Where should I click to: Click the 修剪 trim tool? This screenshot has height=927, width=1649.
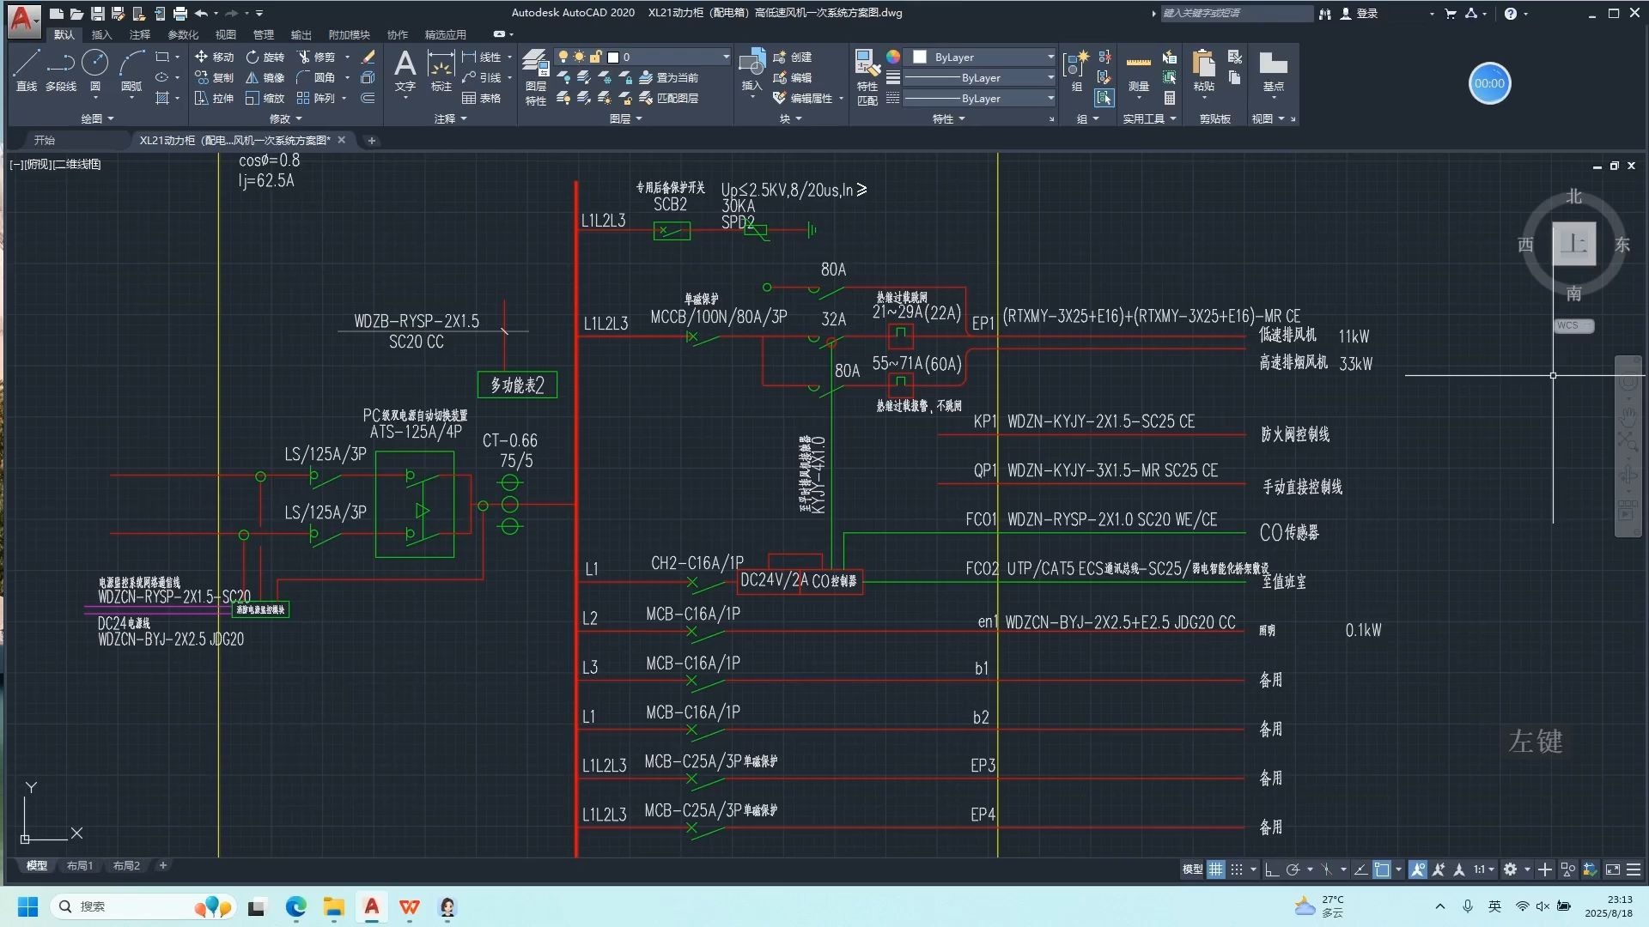coord(316,57)
